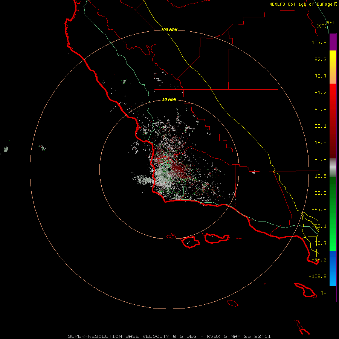Screen dimensions: 339x339
Task: Pick the purple segment of the color bar
Action: [333, 42]
